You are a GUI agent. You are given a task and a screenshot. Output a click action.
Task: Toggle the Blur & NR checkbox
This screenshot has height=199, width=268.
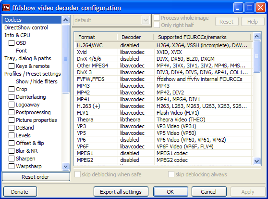pos(12,151)
